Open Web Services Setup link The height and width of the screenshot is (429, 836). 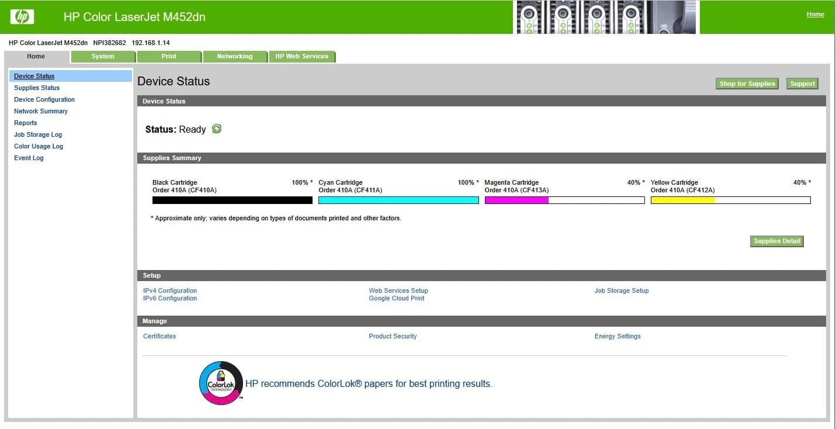(398, 290)
